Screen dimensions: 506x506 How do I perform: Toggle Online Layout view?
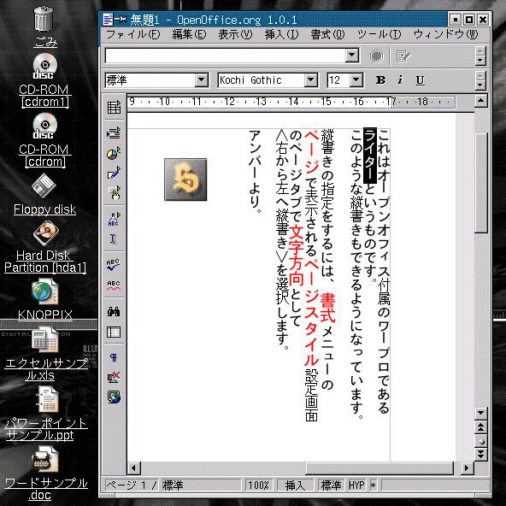click(x=114, y=397)
